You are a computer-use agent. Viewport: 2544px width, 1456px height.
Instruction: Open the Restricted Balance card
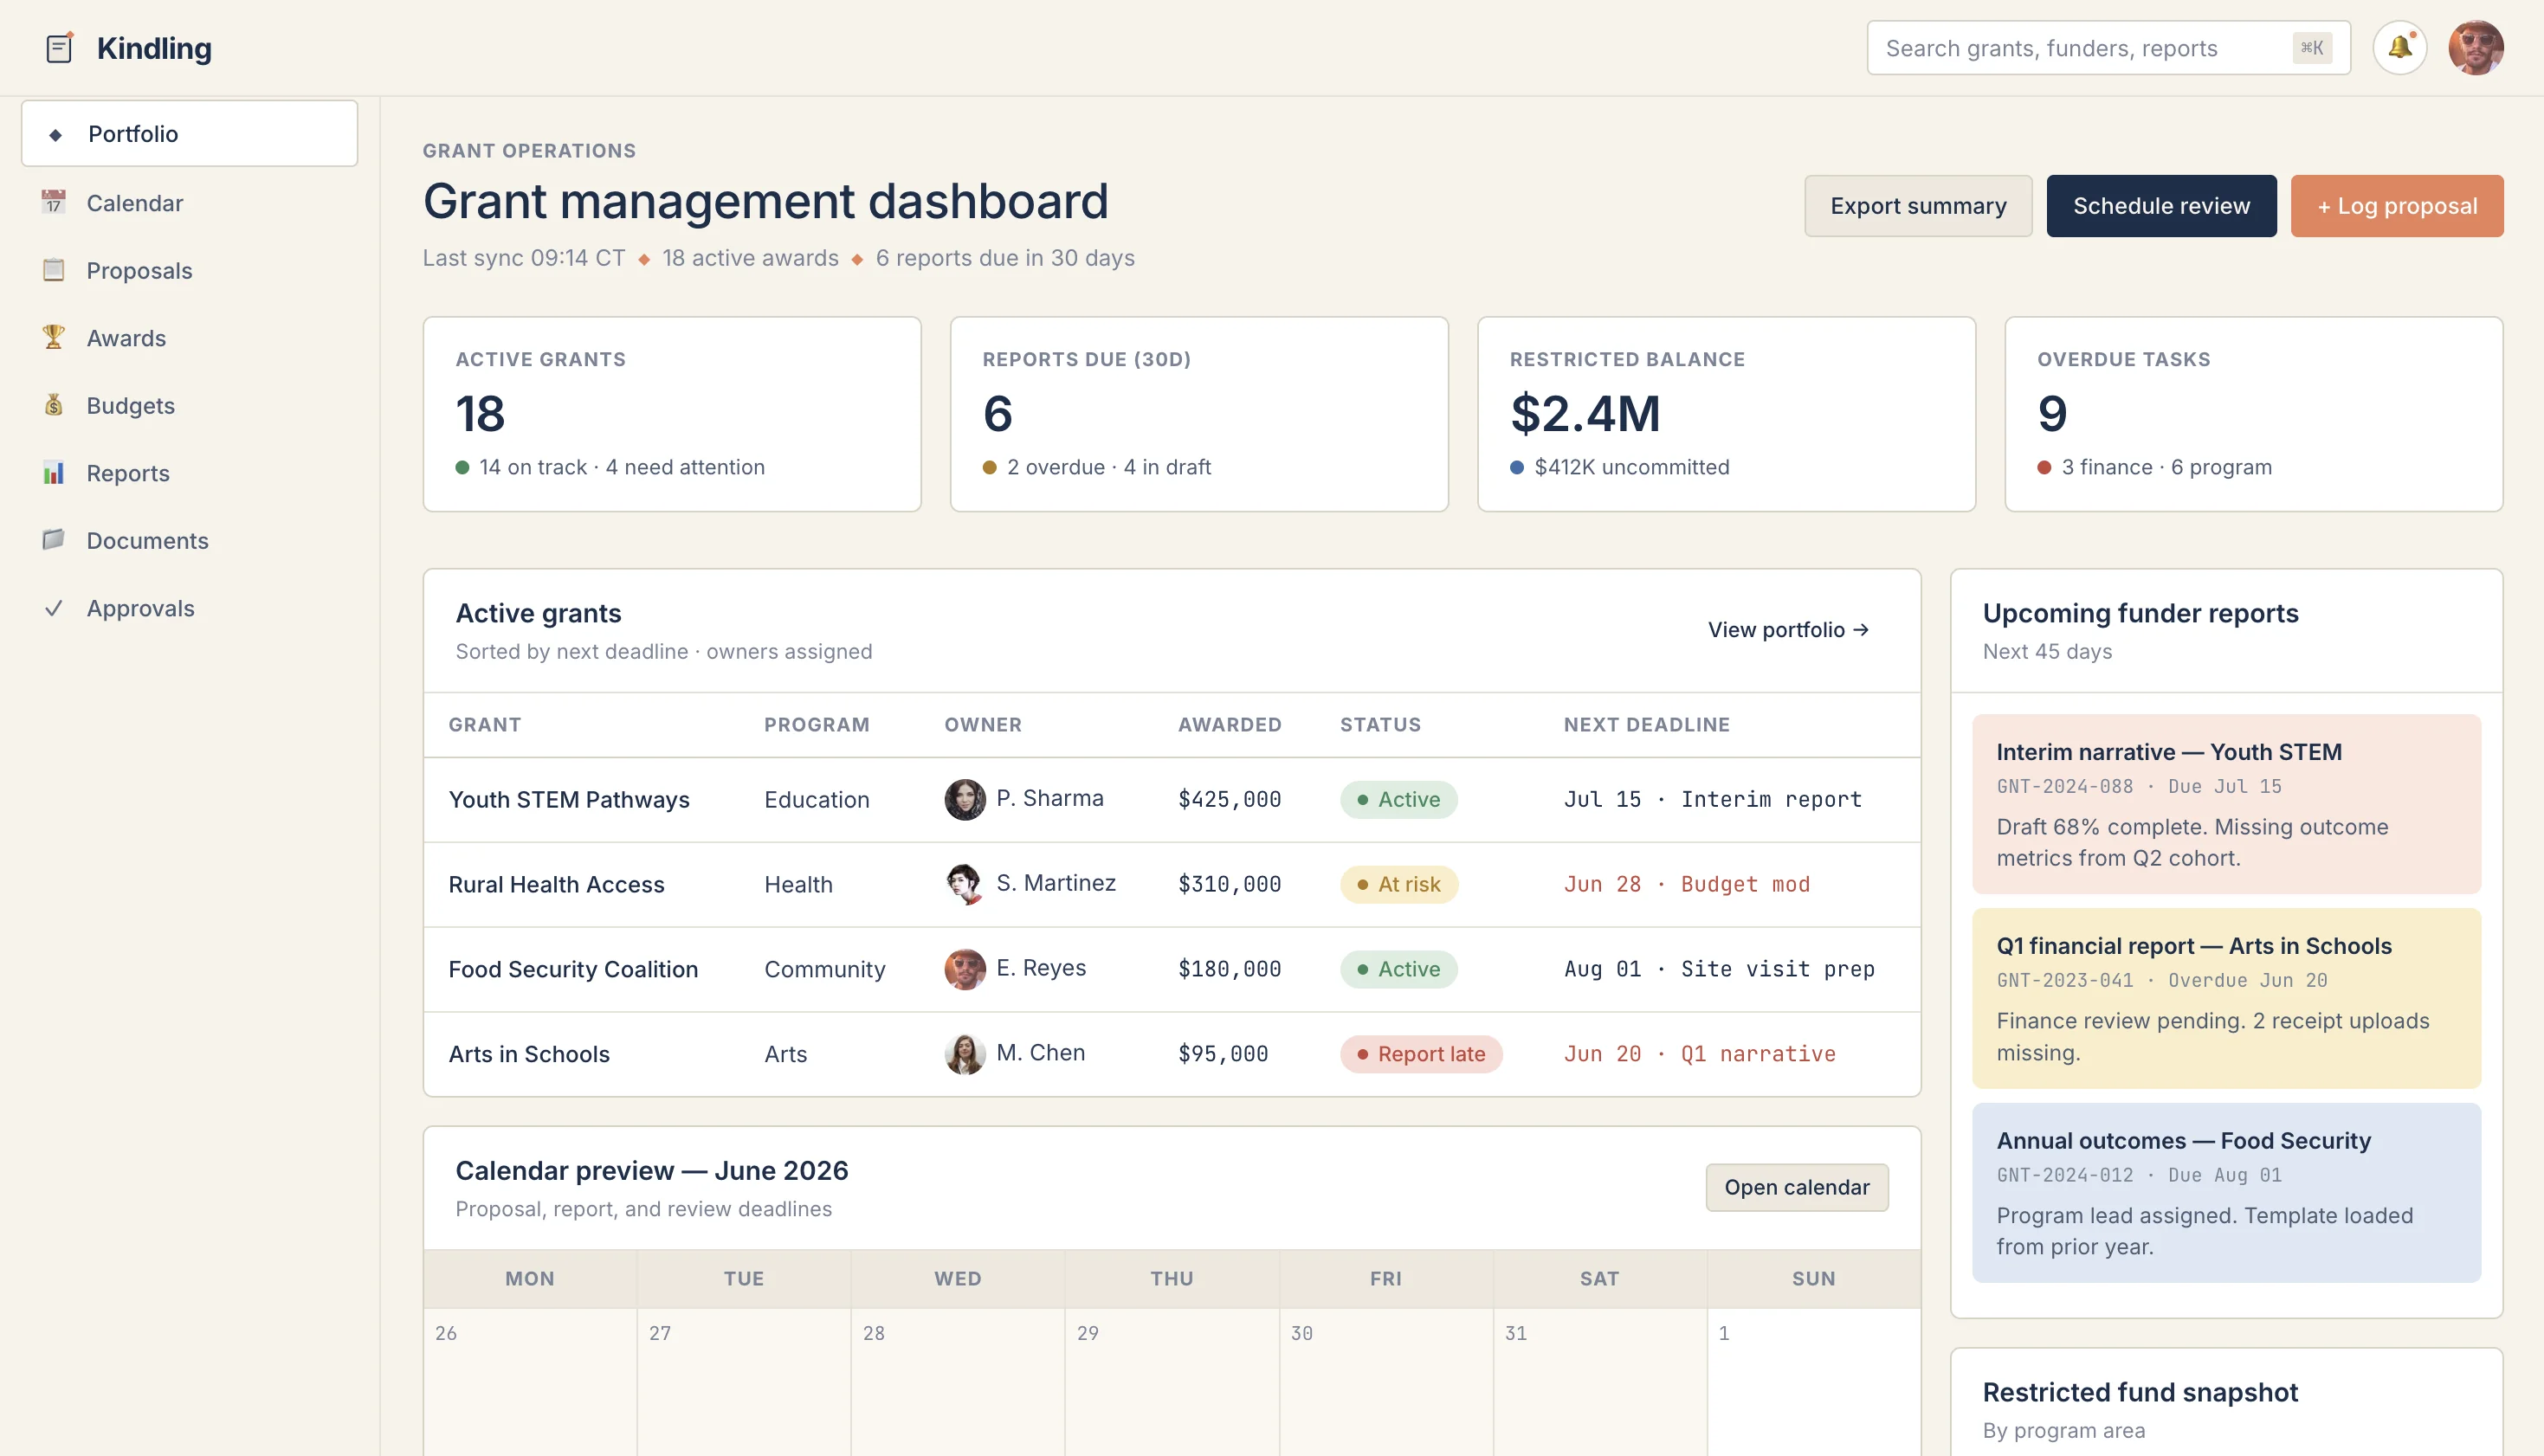point(1726,414)
